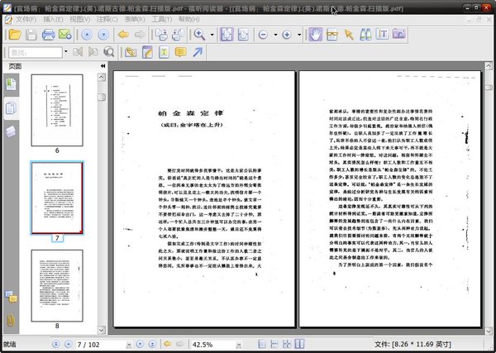Image resolution: width=496 pixels, height=353 pixels.
Task: Select the blue arrow drawing tool
Action: [x=198, y=52]
